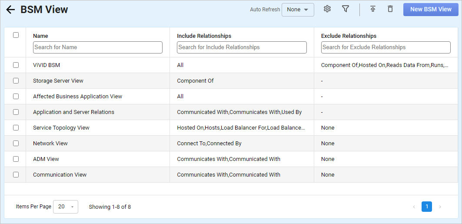The width and height of the screenshot is (462, 224).
Task: Go to next page arrow
Action: 440,207
